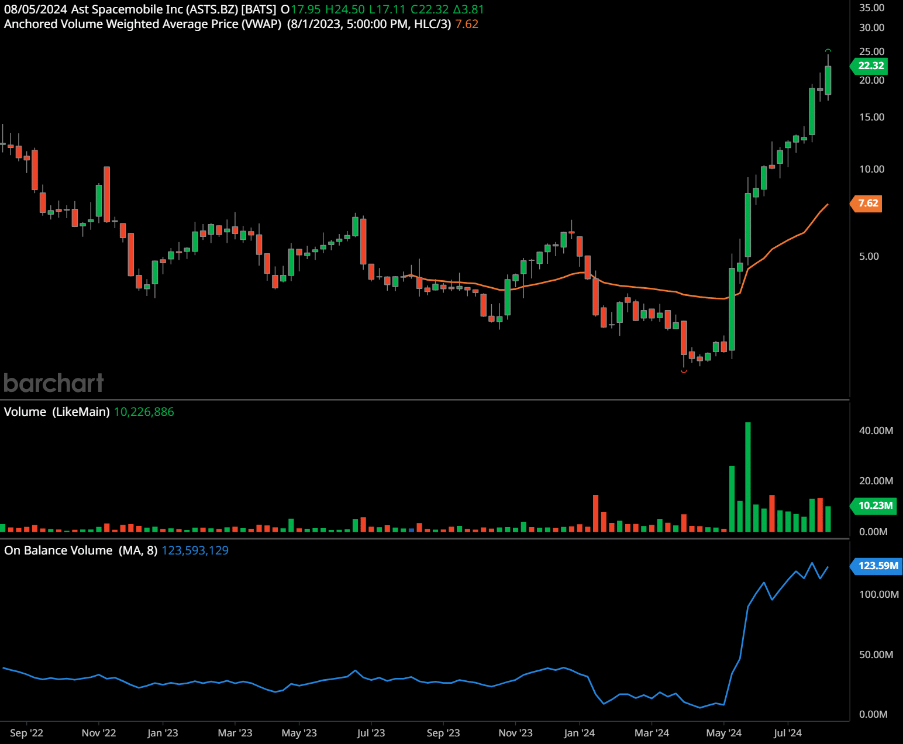Click the 50.00M OBV axis label
Screen dimensions: 903x744
point(876,655)
